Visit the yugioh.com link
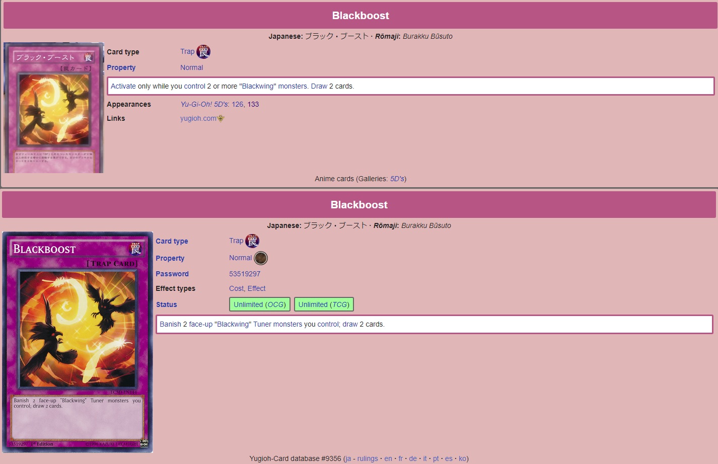The image size is (718, 464). tap(198, 118)
